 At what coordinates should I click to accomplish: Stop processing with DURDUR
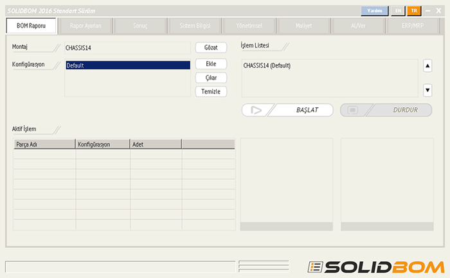[386, 110]
